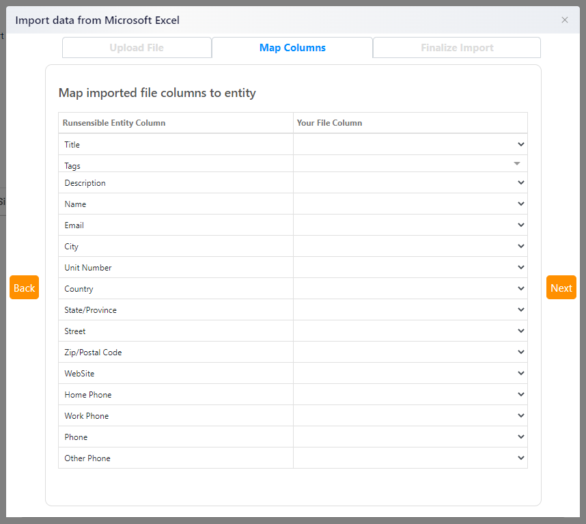The image size is (586, 524).
Task: Click the 'Name' entity label
Action: click(x=75, y=204)
